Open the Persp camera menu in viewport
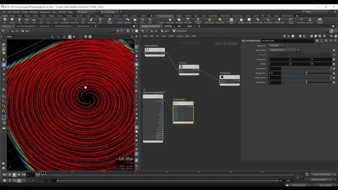This screenshot has width=338, height=190. 116,42
